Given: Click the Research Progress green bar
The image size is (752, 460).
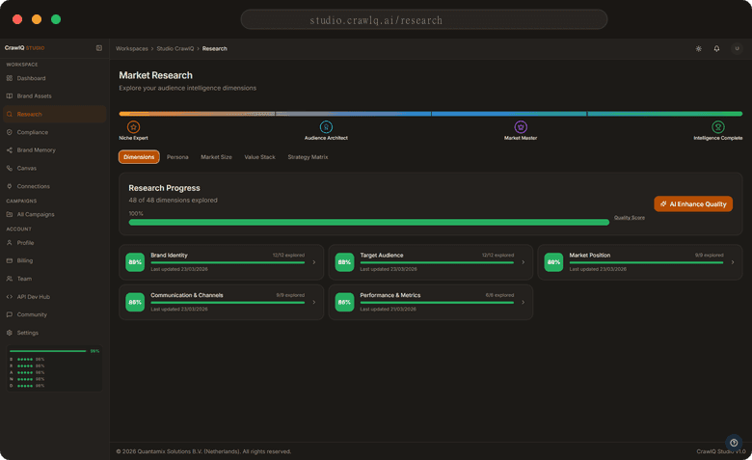Looking at the screenshot, I should [369, 223].
